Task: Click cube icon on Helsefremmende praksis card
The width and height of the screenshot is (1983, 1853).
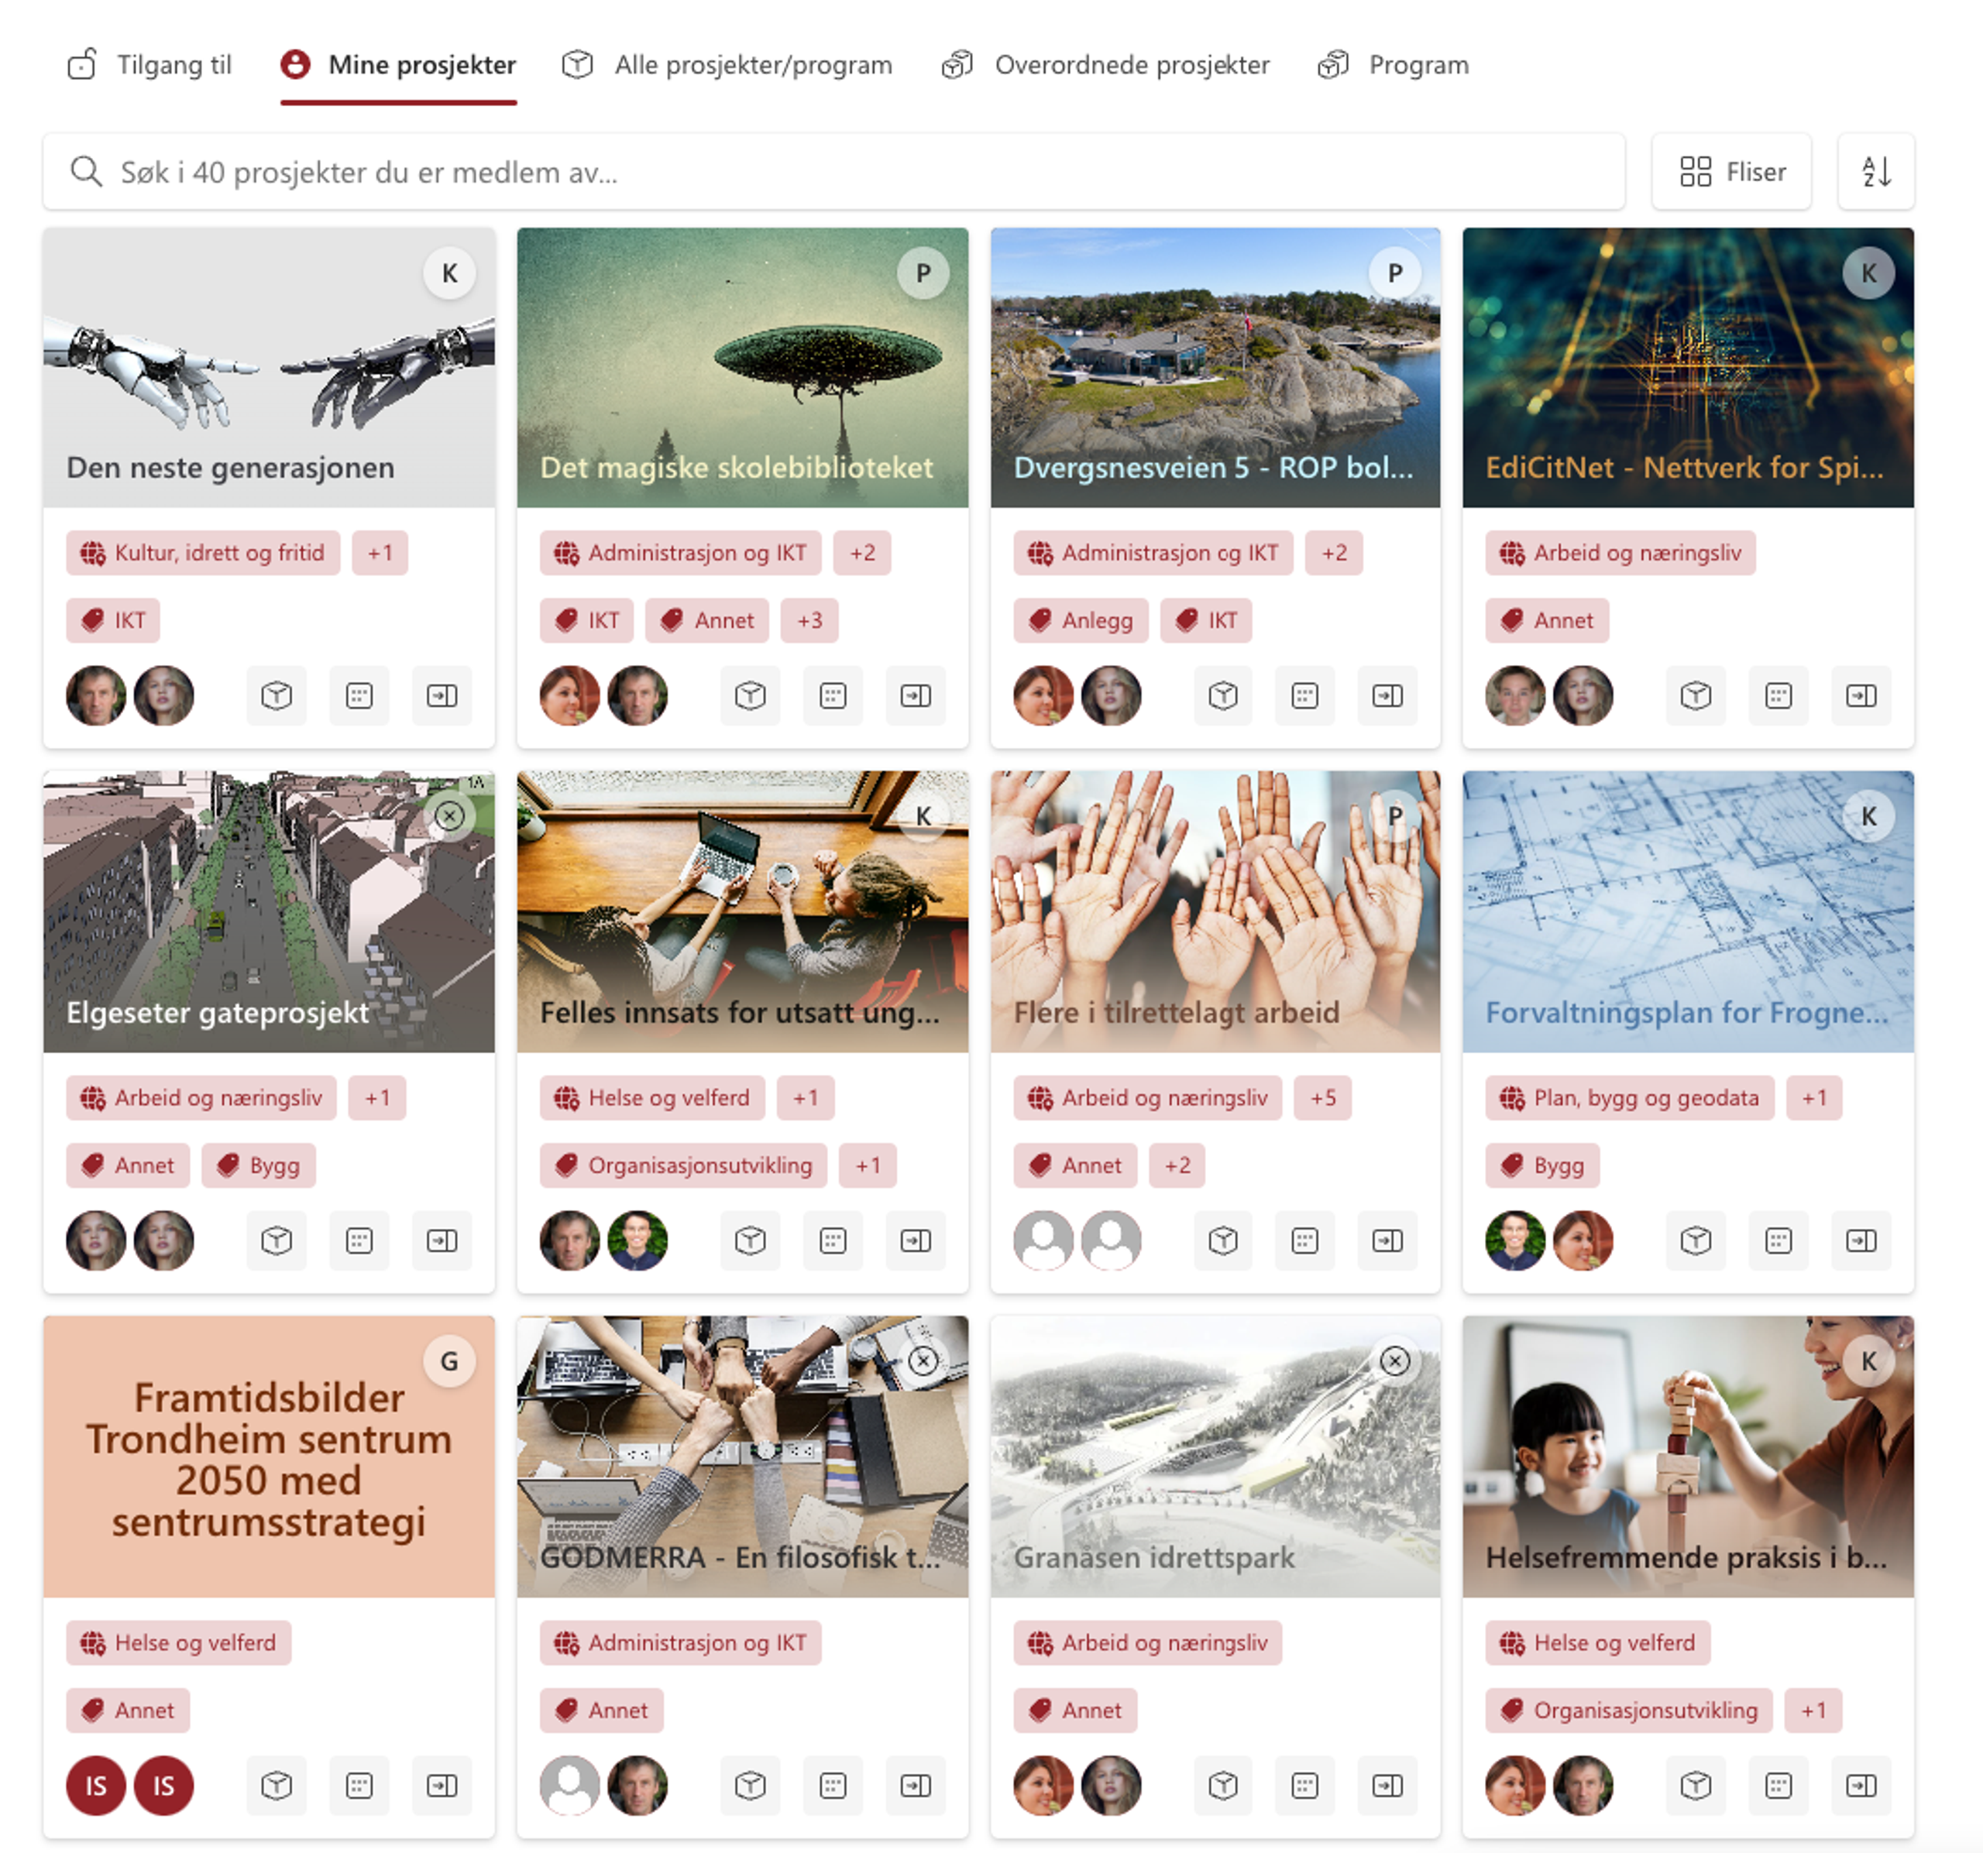Action: coord(1696,1784)
